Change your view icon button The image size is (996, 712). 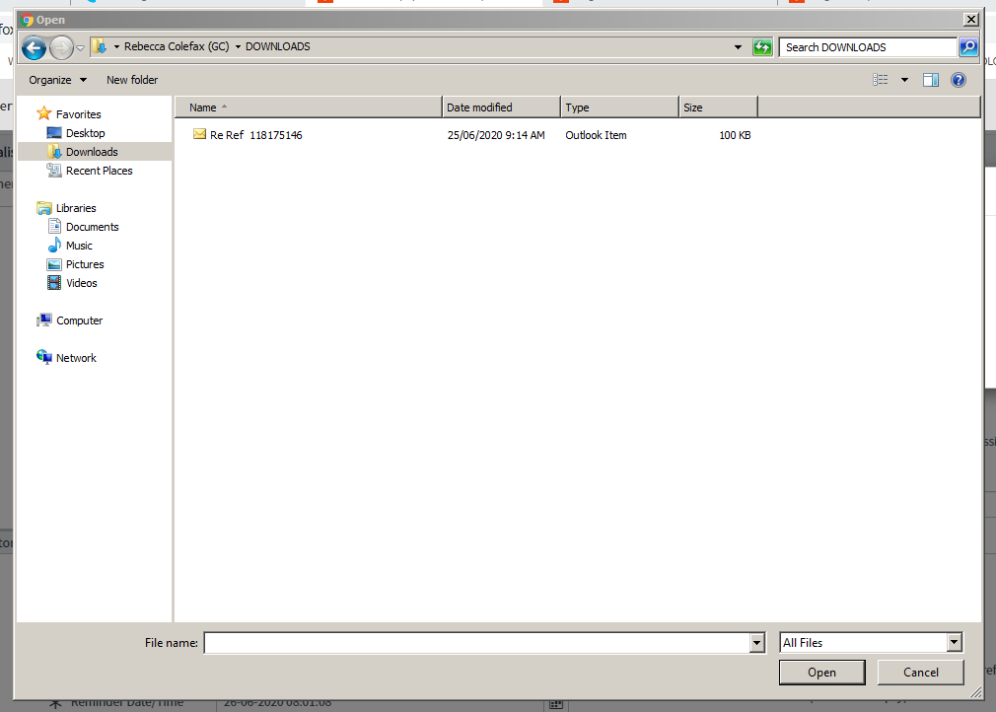click(880, 80)
